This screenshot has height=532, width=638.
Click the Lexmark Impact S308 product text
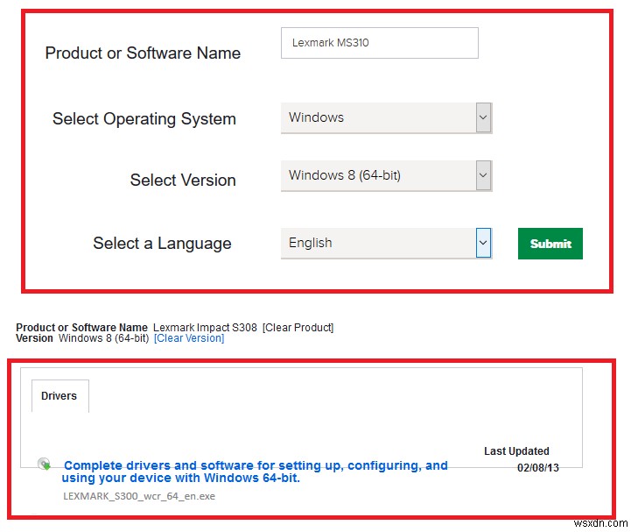(205, 328)
